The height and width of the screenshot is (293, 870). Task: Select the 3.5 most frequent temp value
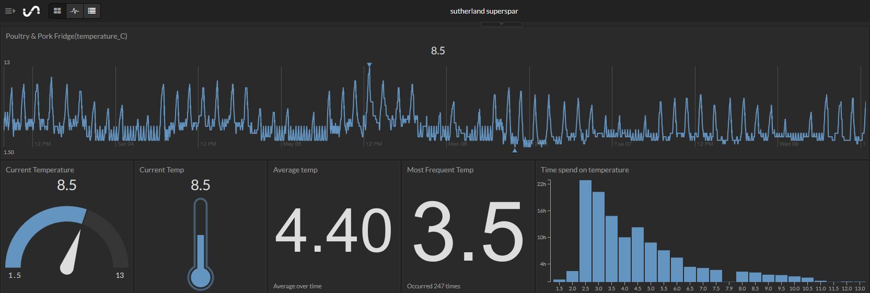click(468, 230)
